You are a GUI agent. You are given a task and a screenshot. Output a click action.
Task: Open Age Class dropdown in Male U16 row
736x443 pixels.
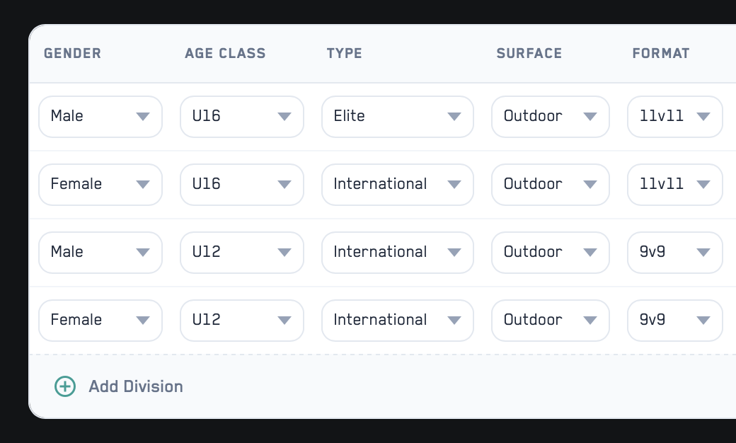click(242, 117)
